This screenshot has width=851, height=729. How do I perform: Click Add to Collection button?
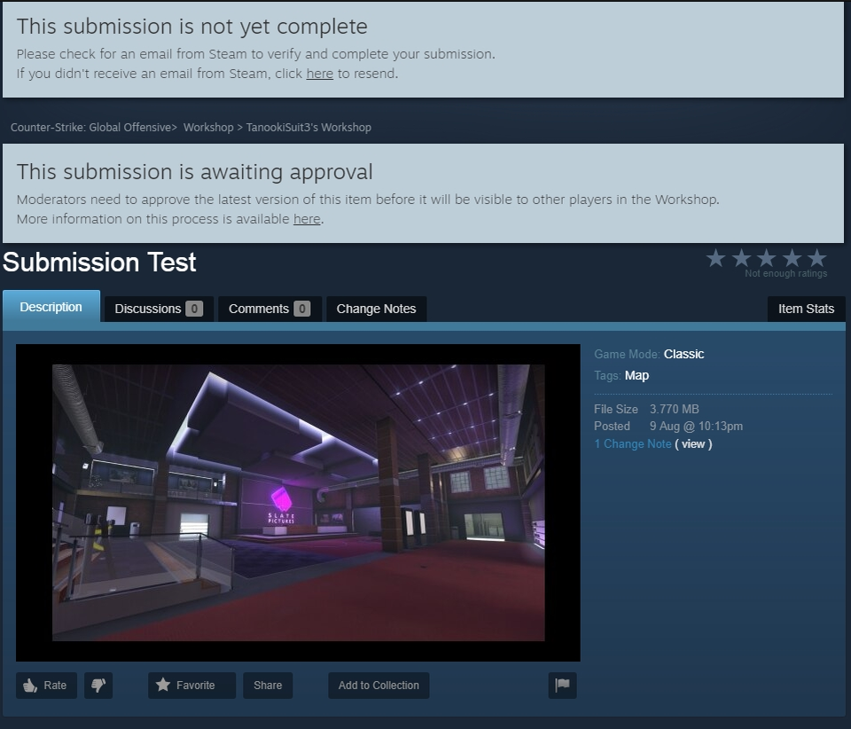pyautogui.click(x=379, y=685)
